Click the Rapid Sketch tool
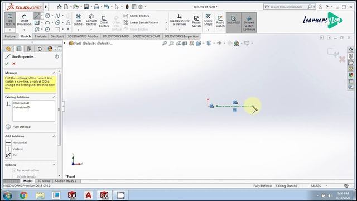 [x=220, y=21]
